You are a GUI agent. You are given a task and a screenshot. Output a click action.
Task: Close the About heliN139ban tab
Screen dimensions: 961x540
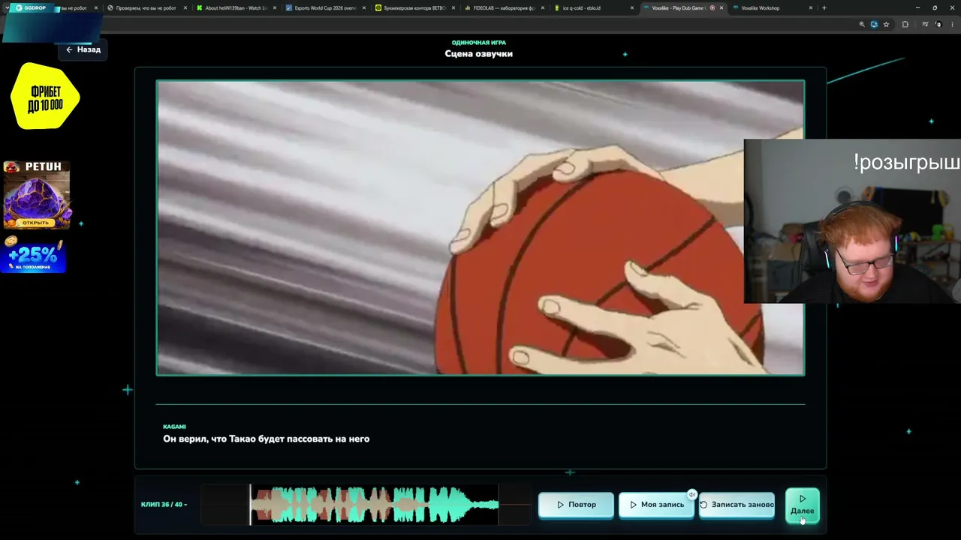click(275, 8)
